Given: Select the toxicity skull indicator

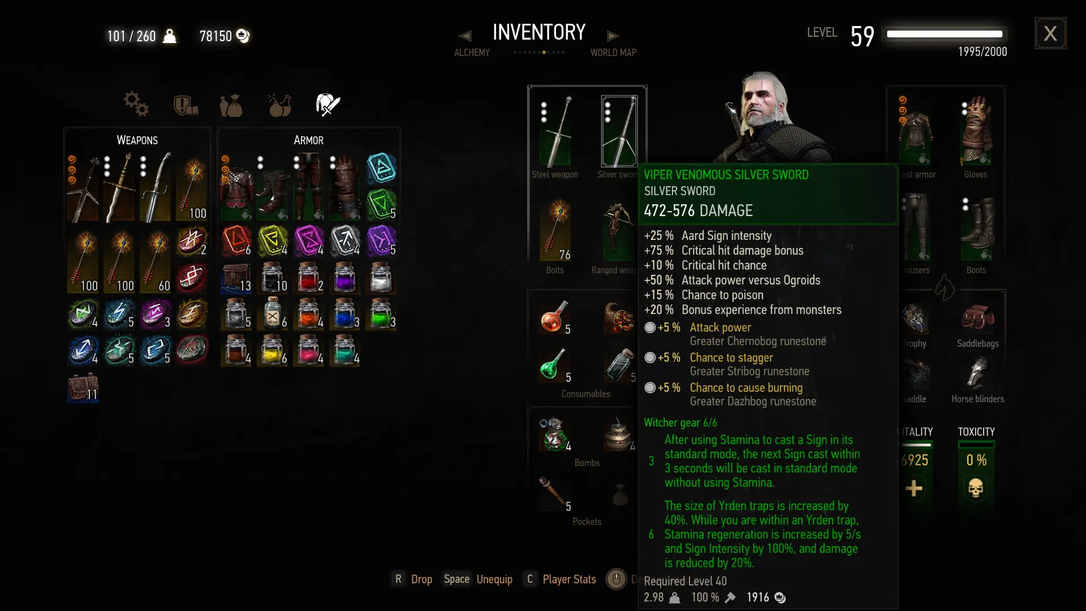Looking at the screenshot, I should click(976, 488).
